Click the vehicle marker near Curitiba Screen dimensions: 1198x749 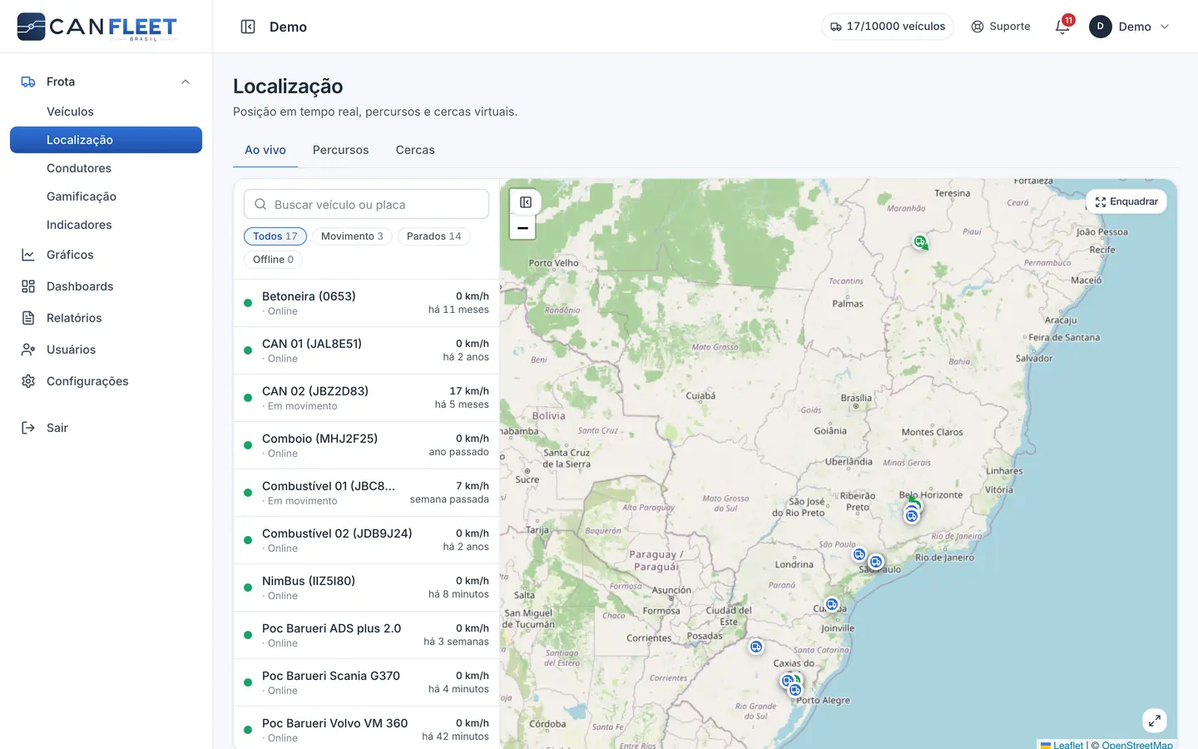point(831,604)
